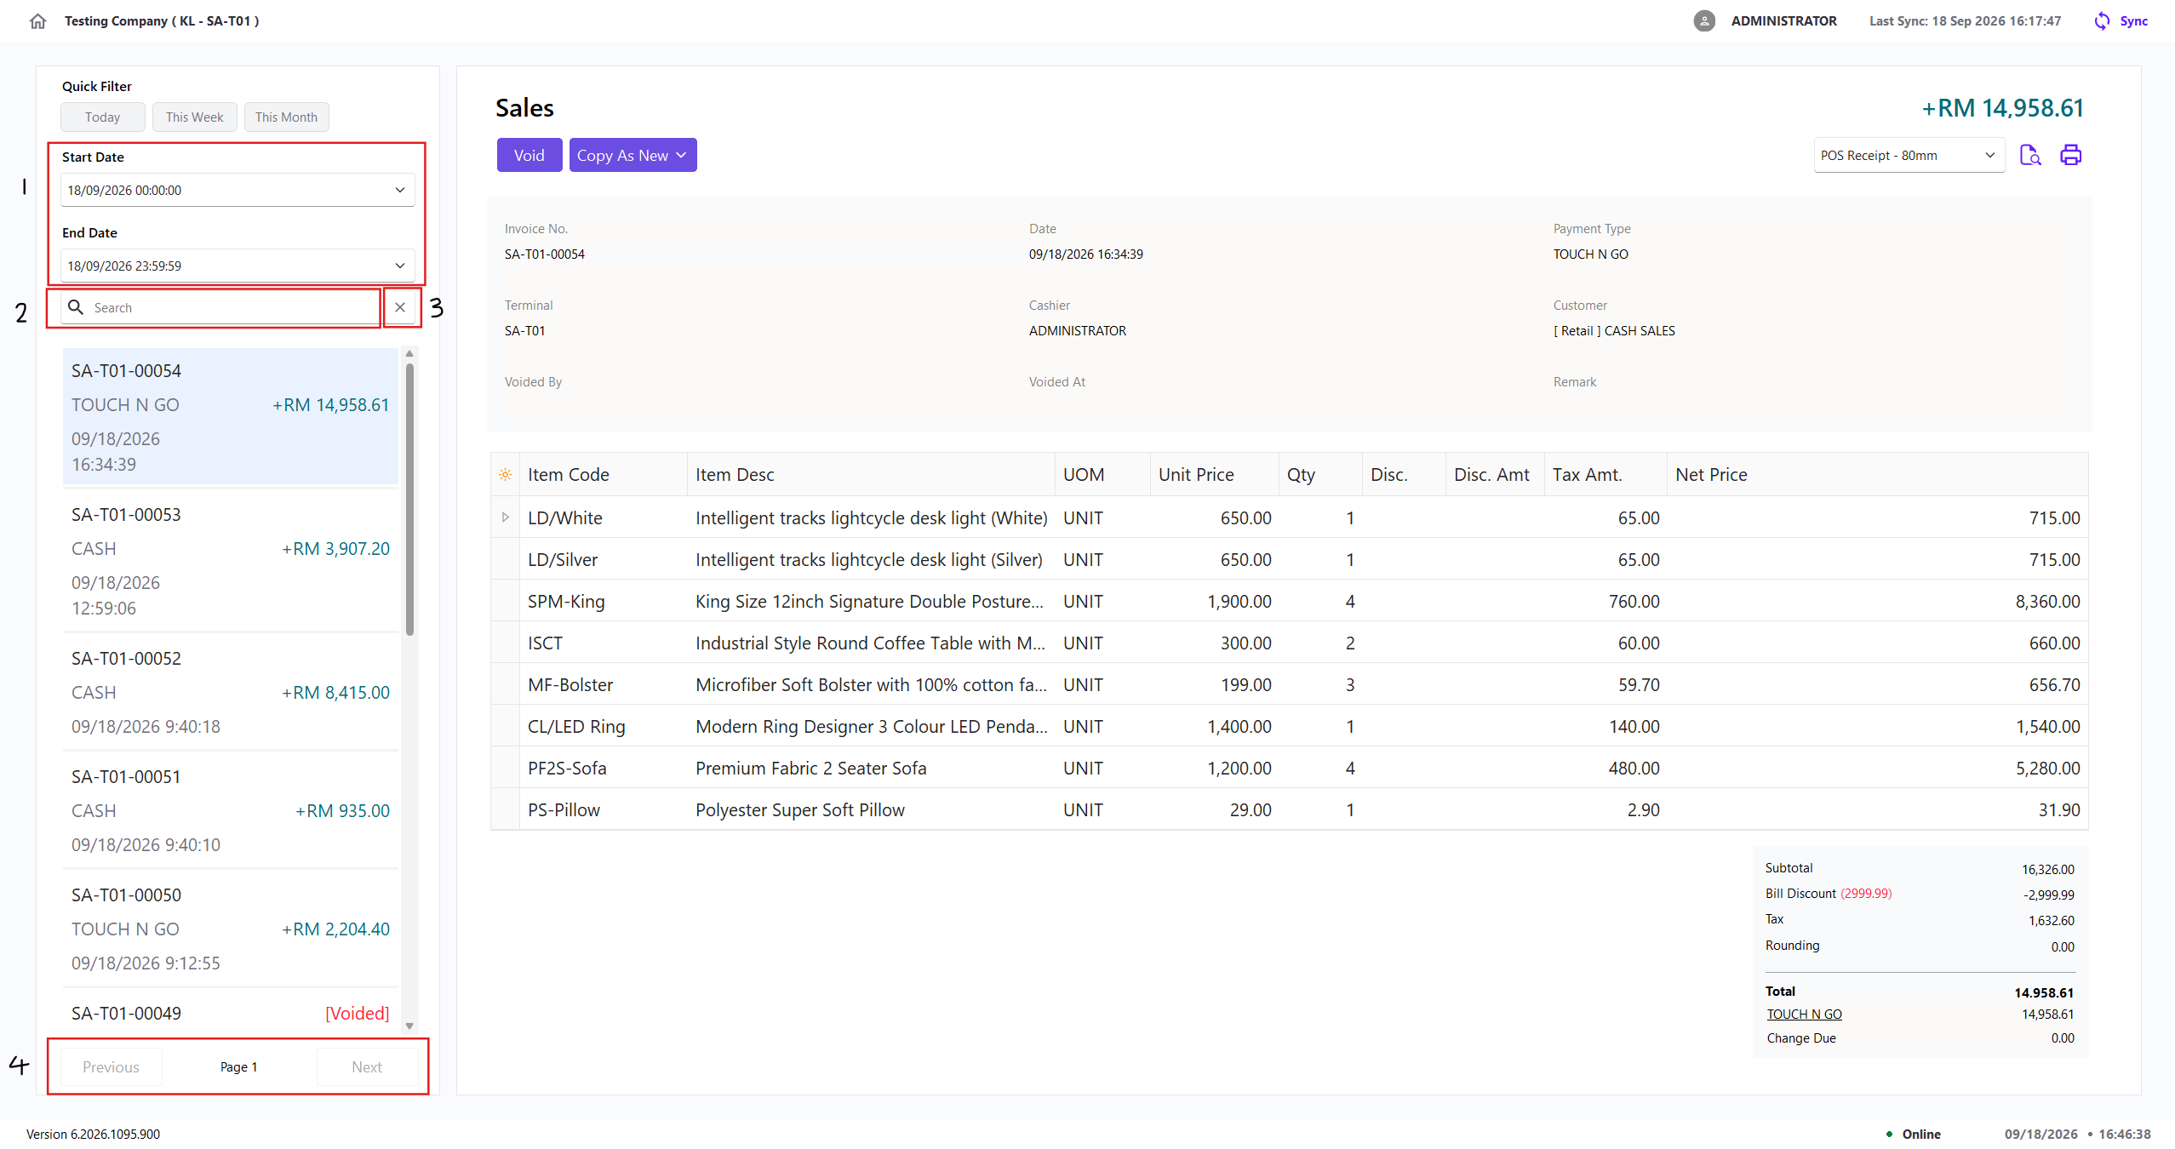Go to the Previous page of invoices
This screenshot has height=1149, width=2175.
(x=111, y=1066)
